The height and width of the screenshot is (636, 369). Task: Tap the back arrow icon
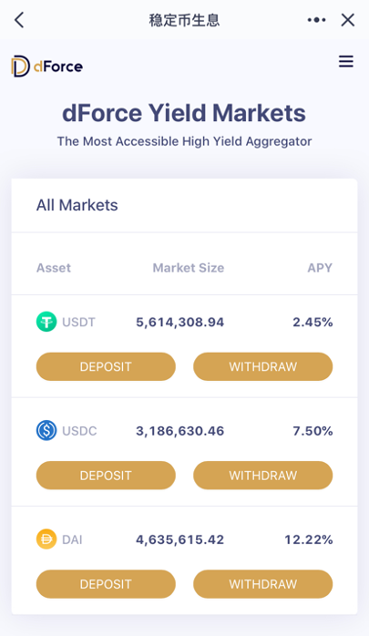pyautogui.click(x=19, y=20)
